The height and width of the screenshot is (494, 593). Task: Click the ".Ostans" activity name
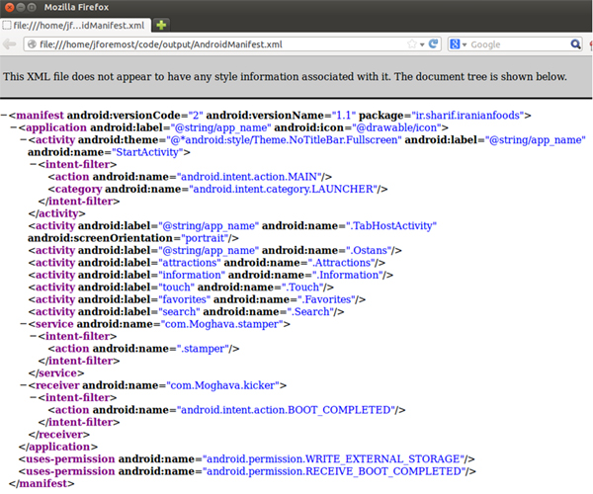click(369, 250)
